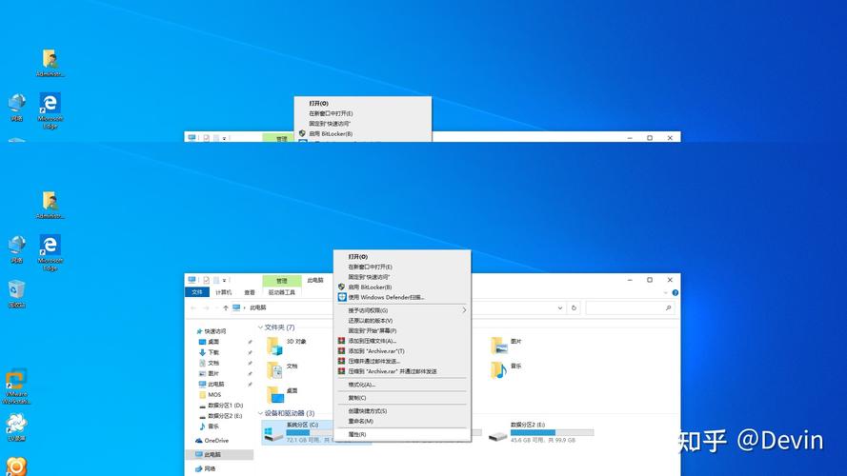This screenshot has width=847, height=476.
Task: Select 数据分区2 (E:) in navigation pane
Action: (x=221, y=416)
